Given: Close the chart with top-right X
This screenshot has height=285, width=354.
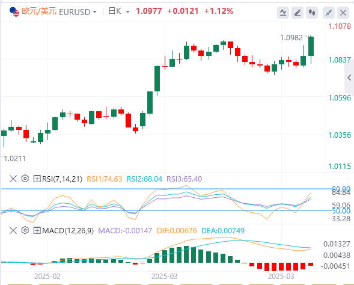Looking at the screenshot, I should point(343,13).
